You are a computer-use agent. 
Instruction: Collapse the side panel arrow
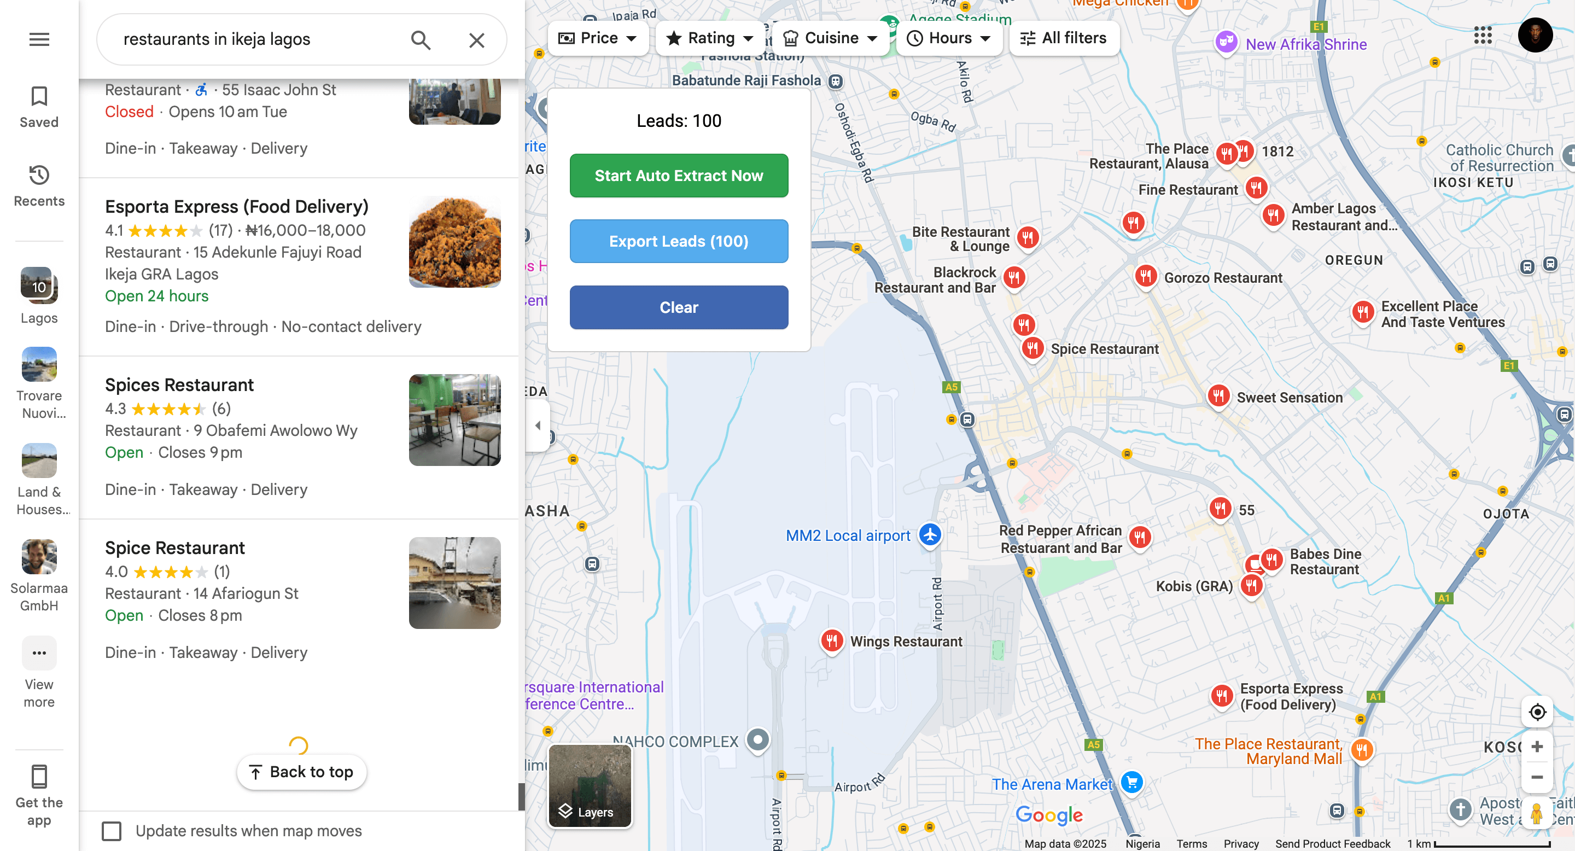click(x=538, y=425)
